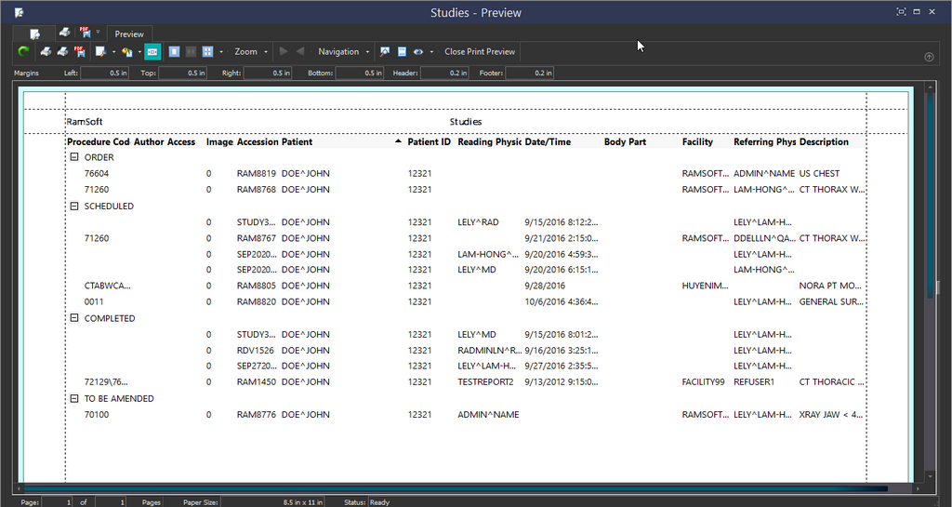
Task: Open the Zoom dropdown
Action: tap(250, 52)
